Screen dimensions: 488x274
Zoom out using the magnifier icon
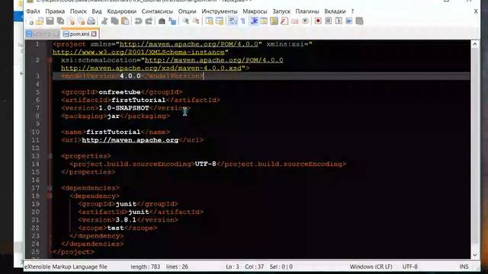[x=196, y=21]
